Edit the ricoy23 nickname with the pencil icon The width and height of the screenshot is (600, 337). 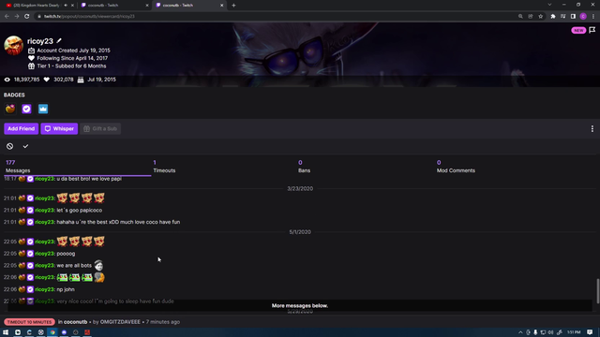(x=59, y=41)
